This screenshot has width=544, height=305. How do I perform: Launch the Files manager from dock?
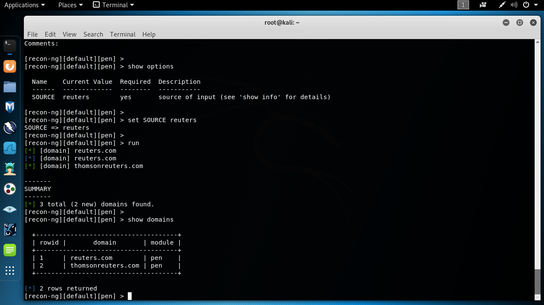tap(9, 87)
